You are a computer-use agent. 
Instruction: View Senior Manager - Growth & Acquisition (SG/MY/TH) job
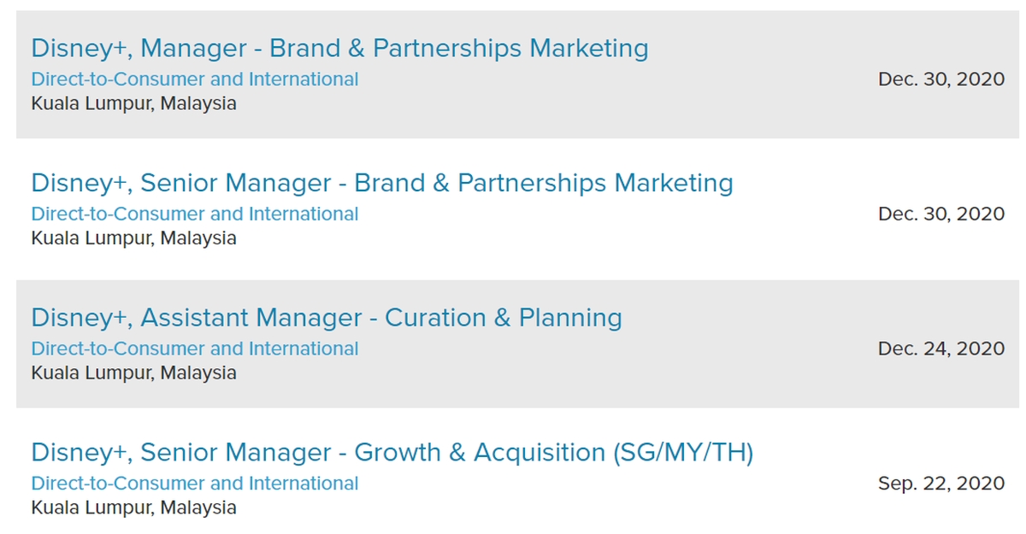click(392, 452)
